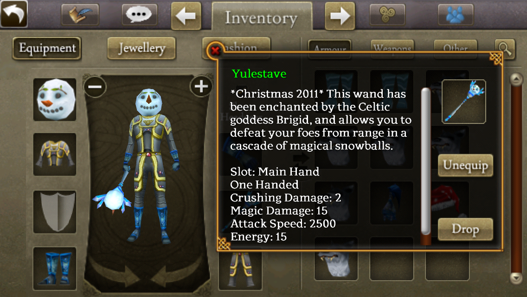
Task: Click the magnifying glass search icon
Action: (x=505, y=49)
